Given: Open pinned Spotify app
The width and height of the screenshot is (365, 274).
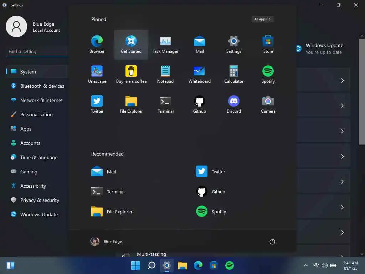Looking at the screenshot, I should click(x=268, y=75).
